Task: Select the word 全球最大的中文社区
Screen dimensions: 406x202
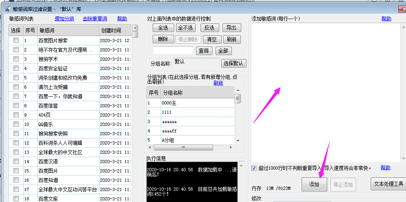Action: click(60, 152)
